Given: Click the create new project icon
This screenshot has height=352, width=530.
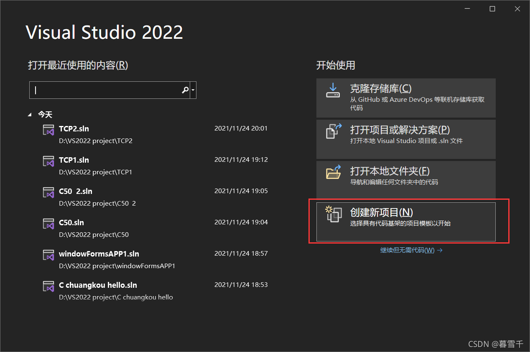Looking at the screenshot, I should pyautogui.click(x=334, y=214).
